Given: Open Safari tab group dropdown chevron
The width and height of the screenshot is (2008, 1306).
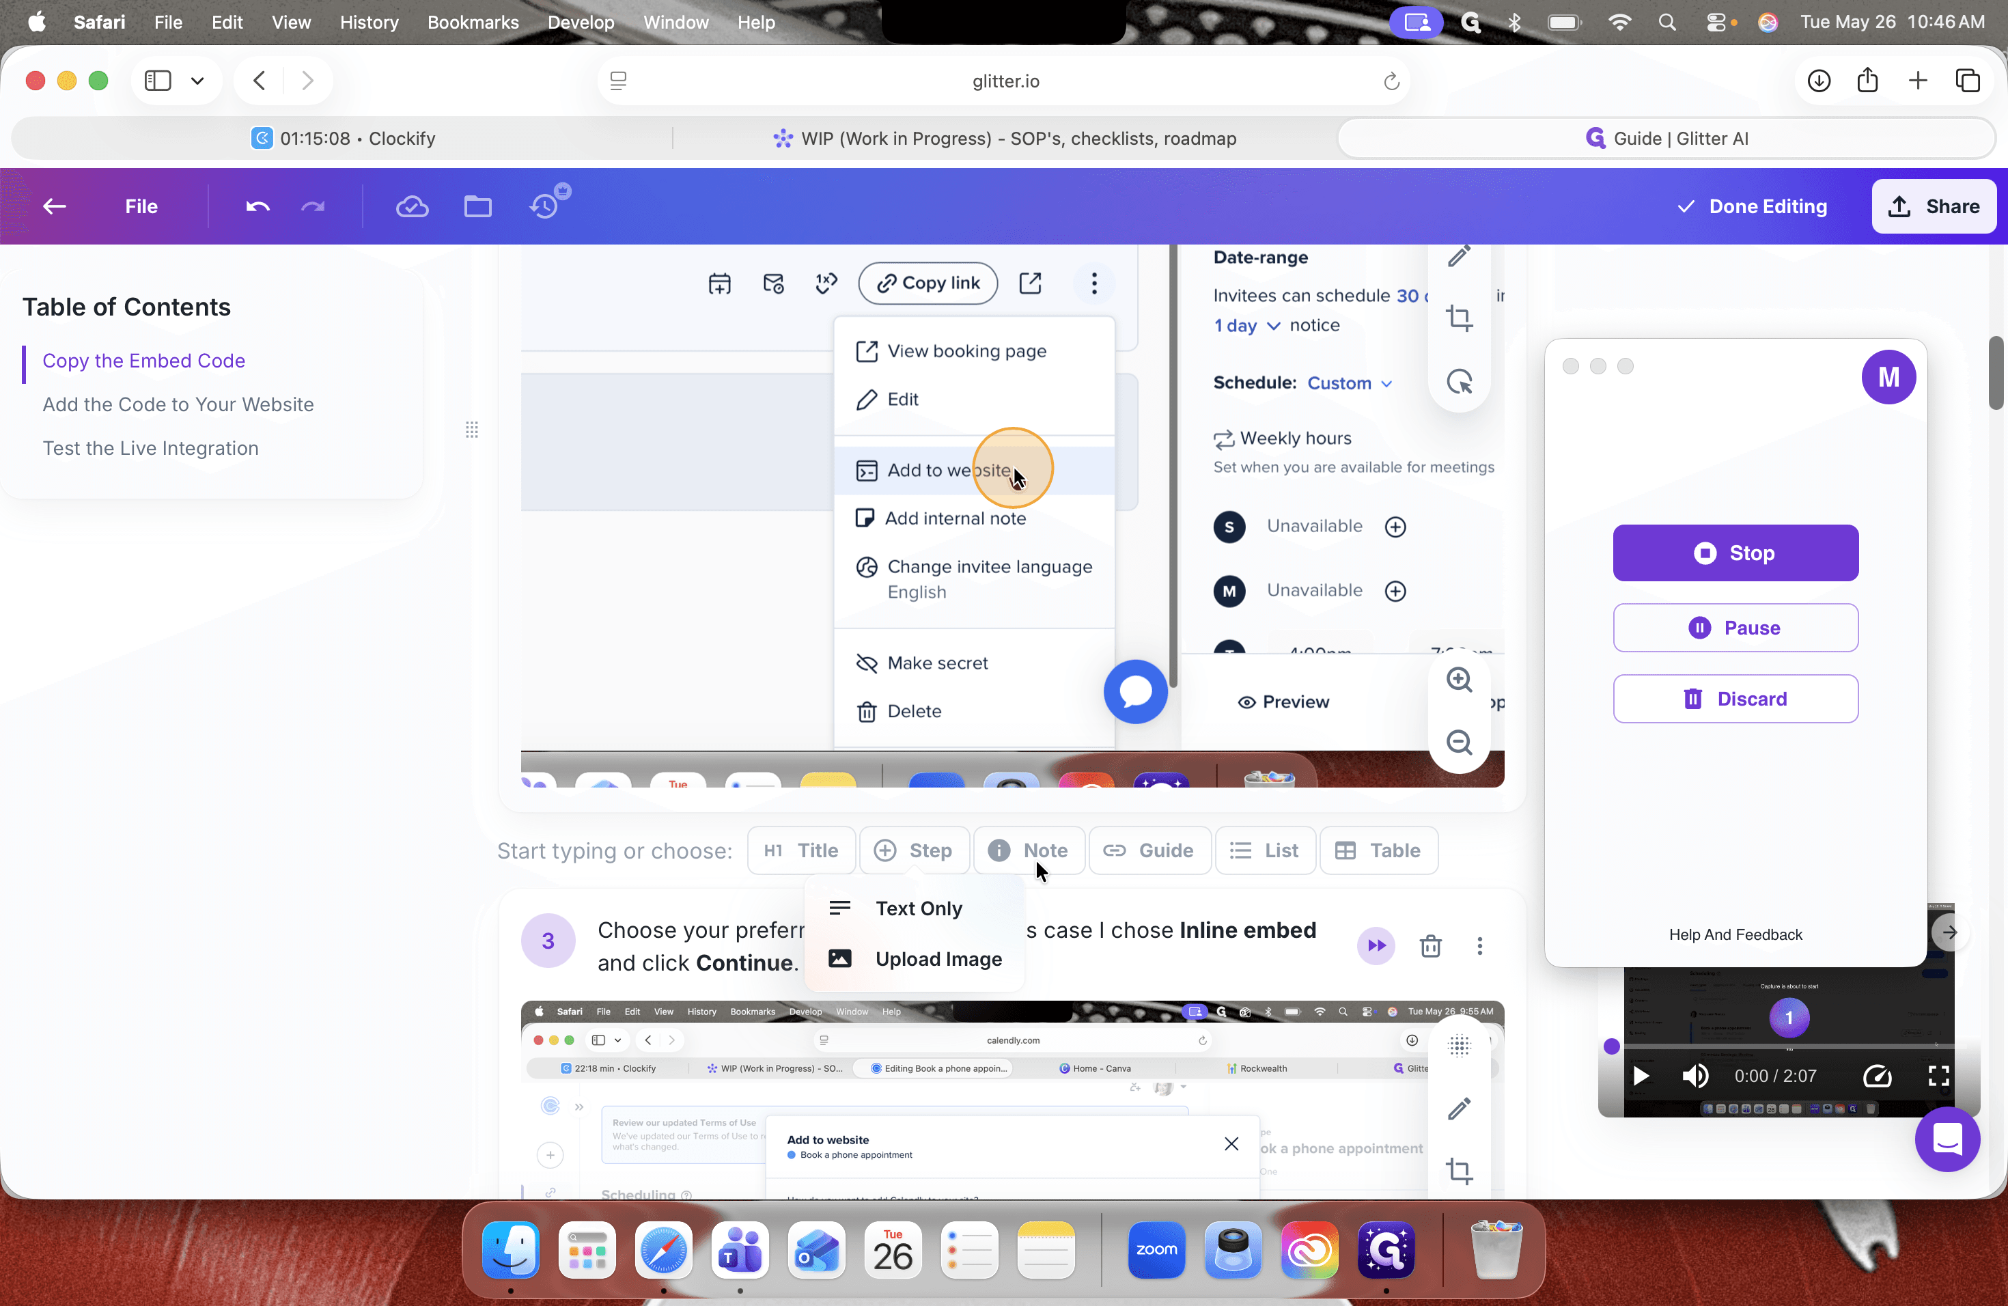Looking at the screenshot, I should tap(197, 81).
